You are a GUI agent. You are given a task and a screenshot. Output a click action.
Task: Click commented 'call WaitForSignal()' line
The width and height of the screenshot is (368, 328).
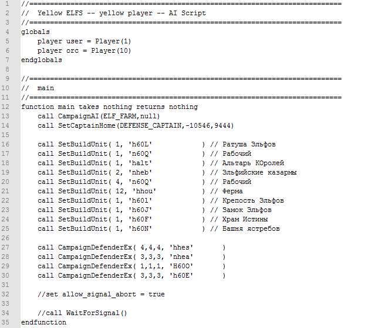tap(82, 313)
